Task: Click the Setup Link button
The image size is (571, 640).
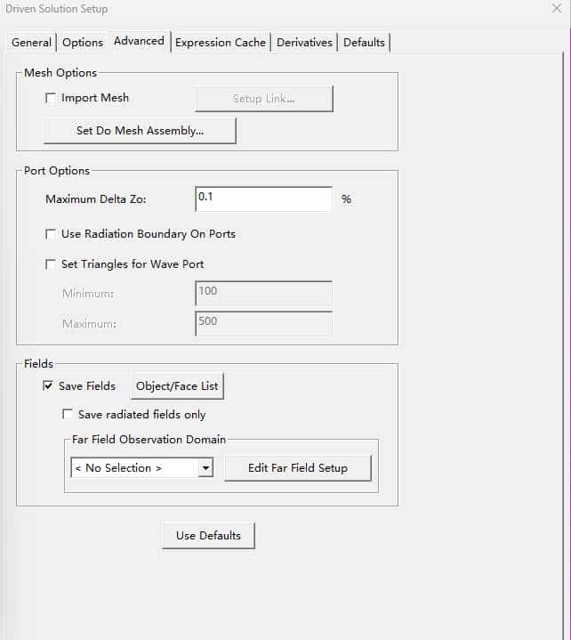Action: point(263,99)
